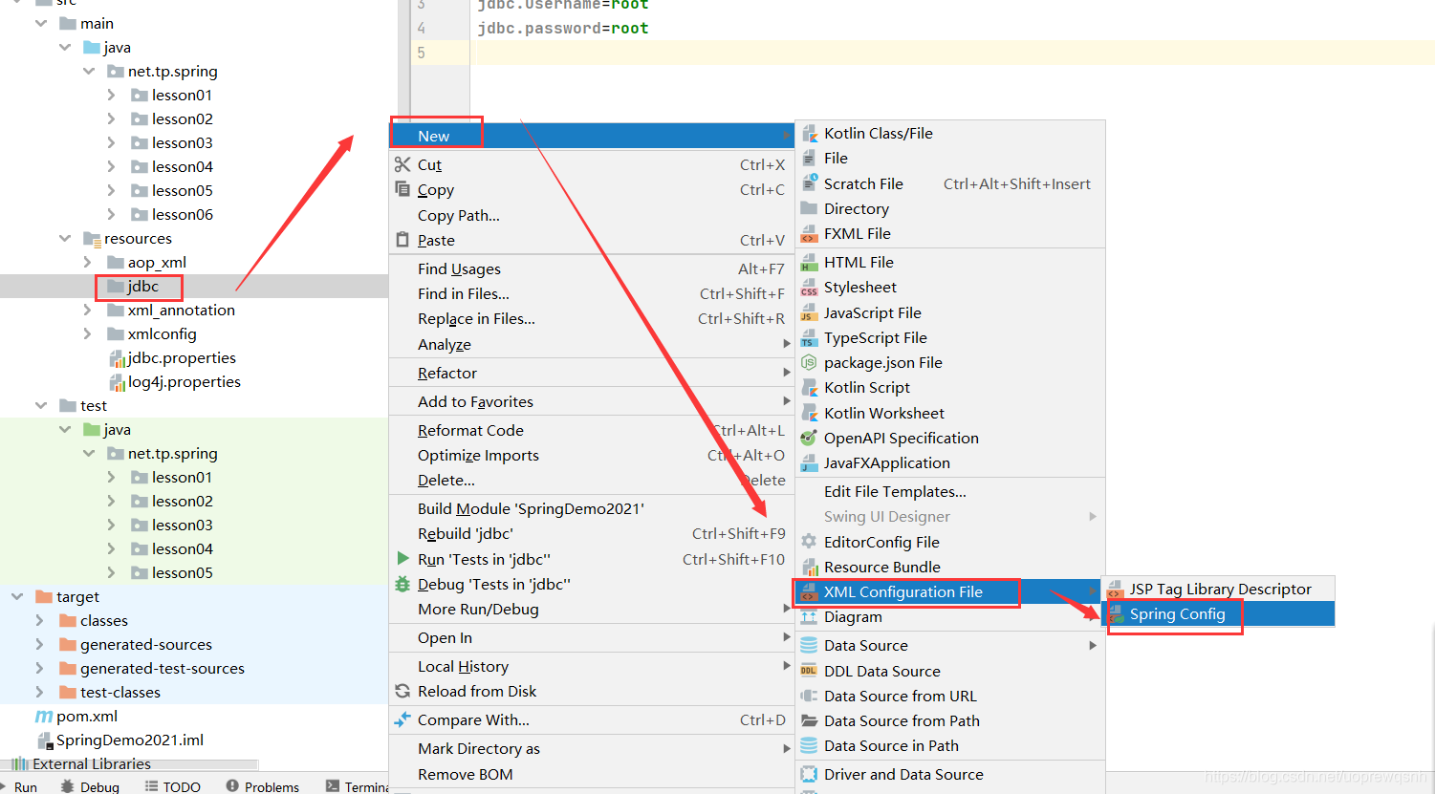This screenshot has height=794, width=1435.
Task: Click the OpenAPI Specification icon
Action: tap(809, 439)
